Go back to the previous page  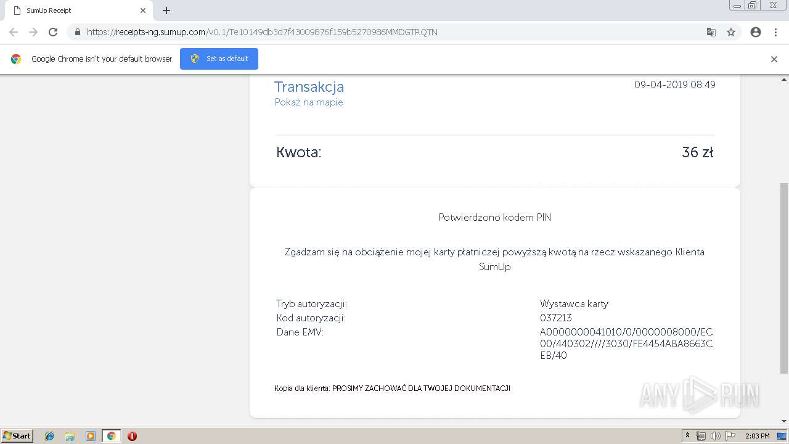tap(14, 32)
